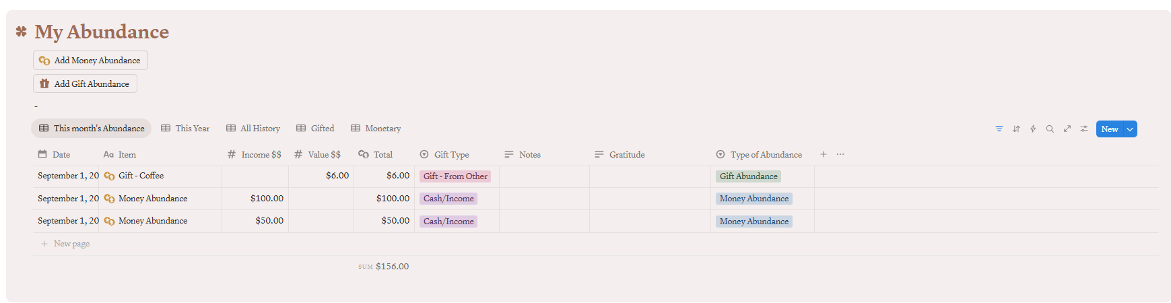The image size is (1171, 303).
Task: Switch to the Monetary view tab
Action: 376,129
